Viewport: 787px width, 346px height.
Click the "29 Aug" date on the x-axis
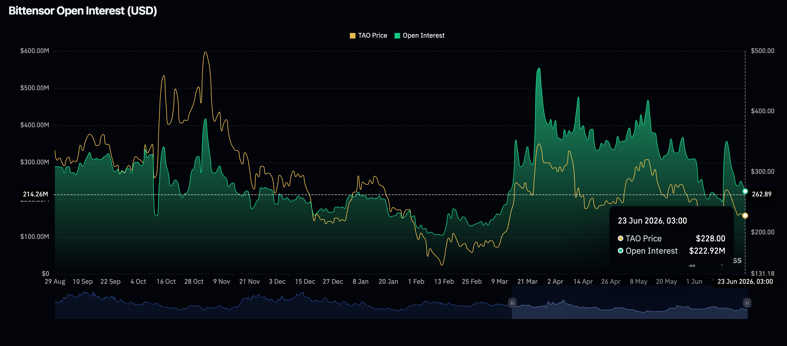(55, 282)
